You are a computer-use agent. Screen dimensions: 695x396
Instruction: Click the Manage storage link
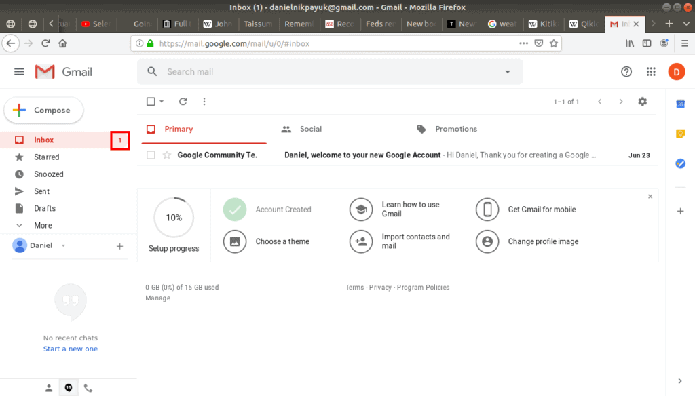[157, 298]
